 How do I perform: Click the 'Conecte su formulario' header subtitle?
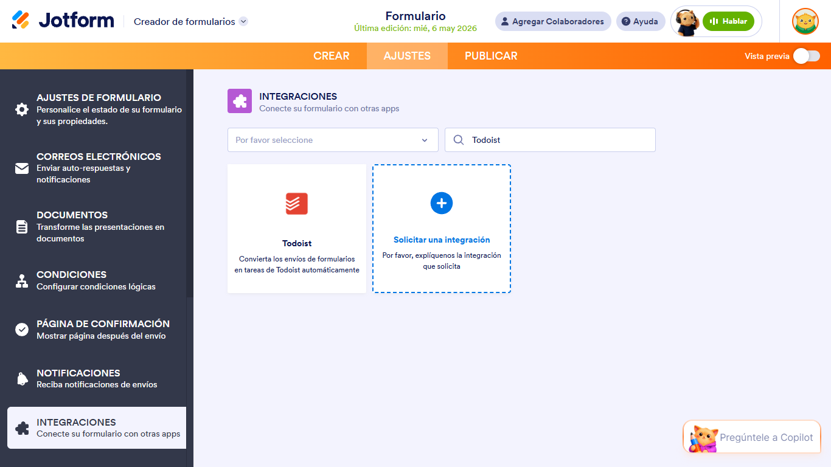(329, 109)
